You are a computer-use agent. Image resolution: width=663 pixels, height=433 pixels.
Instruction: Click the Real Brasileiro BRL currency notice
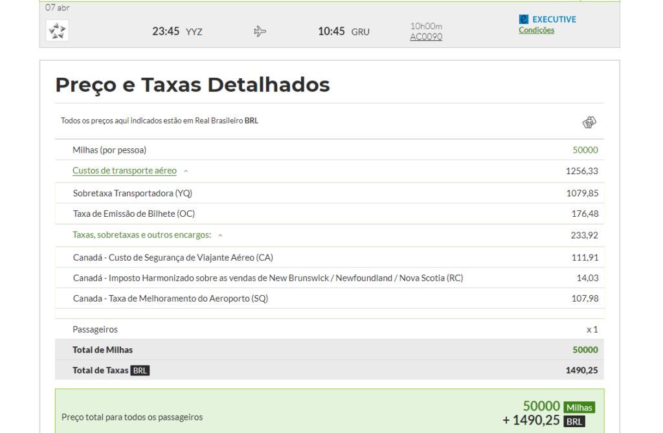click(x=159, y=120)
